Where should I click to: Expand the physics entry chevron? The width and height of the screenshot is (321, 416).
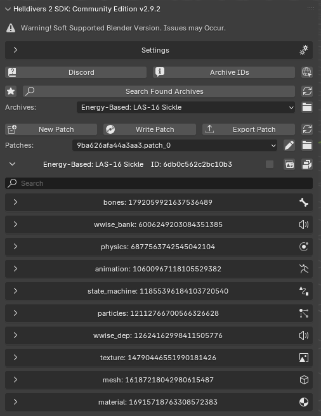[15, 247]
